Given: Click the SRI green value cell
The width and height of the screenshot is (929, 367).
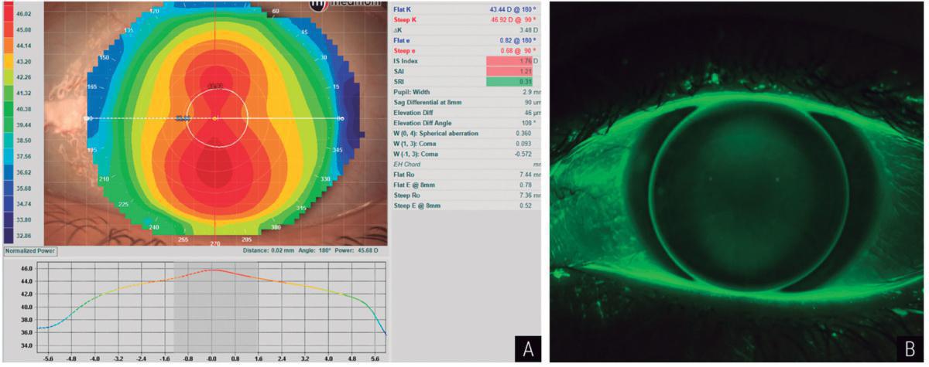Looking at the screenshot, I should (511, 82).
